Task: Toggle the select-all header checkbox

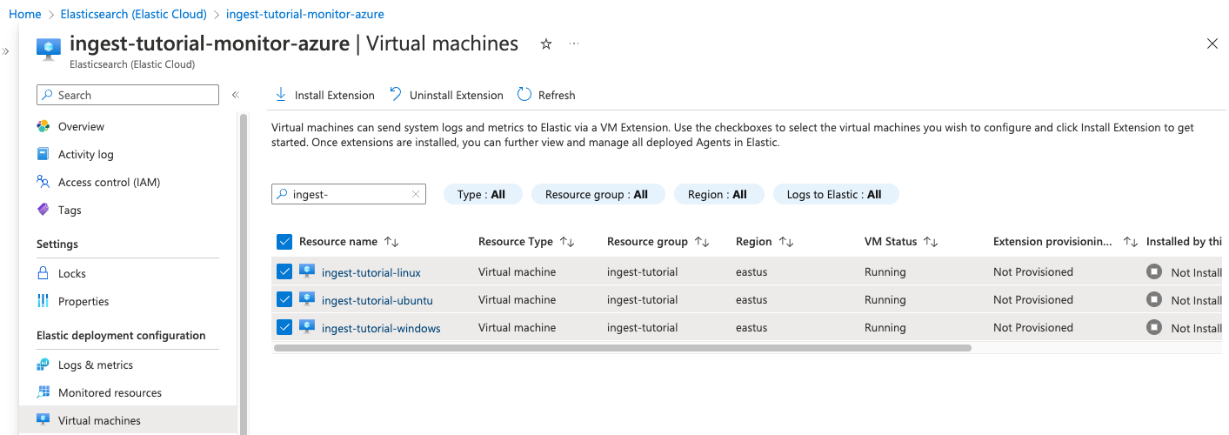Action: tap(284, 242)
